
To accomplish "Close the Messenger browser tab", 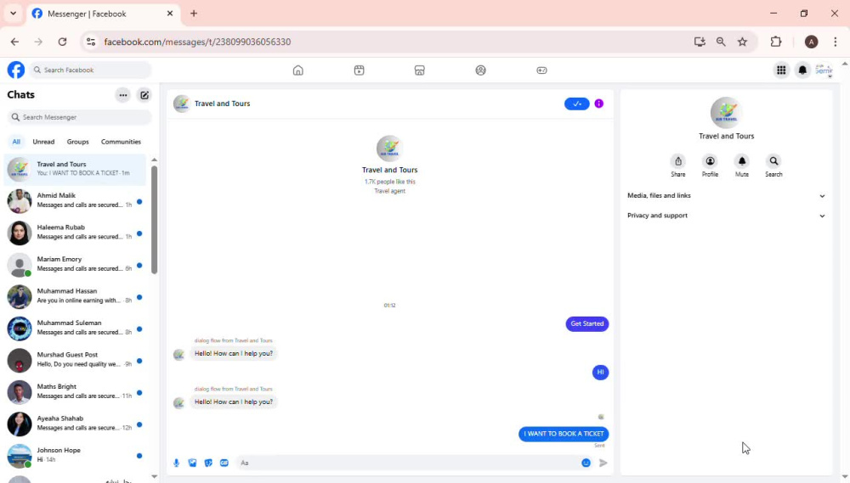I will [170, 14].
